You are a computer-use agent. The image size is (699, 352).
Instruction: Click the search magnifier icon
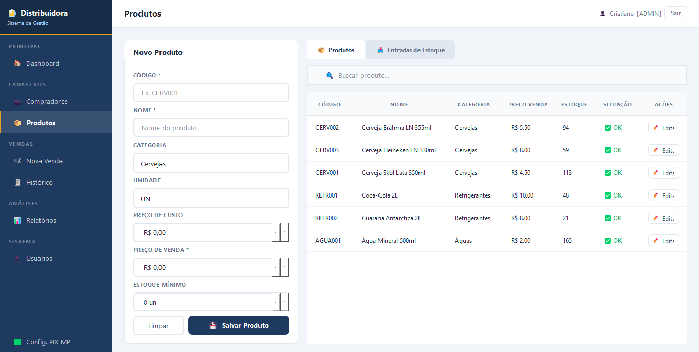point(330,76)
